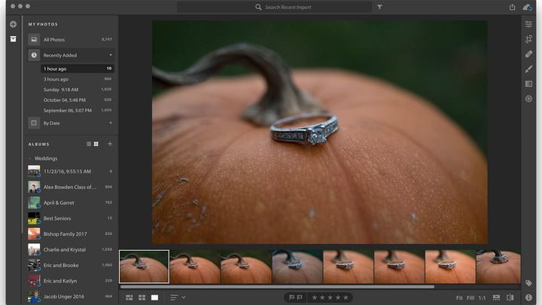
Task: Click the Share export icon
Action: point(512,7)
